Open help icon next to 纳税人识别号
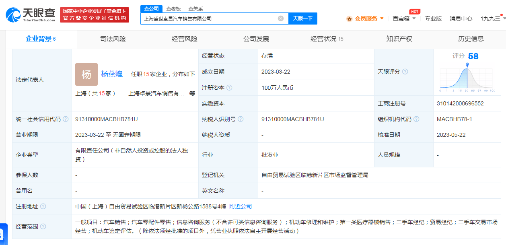506x245 pixels. [x=241, y=119]
